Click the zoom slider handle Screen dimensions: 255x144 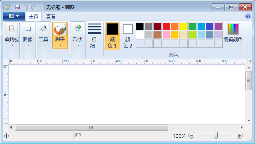click(216, 135)
